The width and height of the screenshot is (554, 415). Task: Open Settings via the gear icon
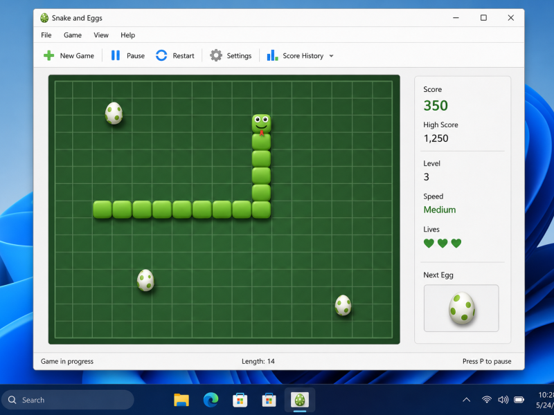pyautogui.click(x=216, y=55)
